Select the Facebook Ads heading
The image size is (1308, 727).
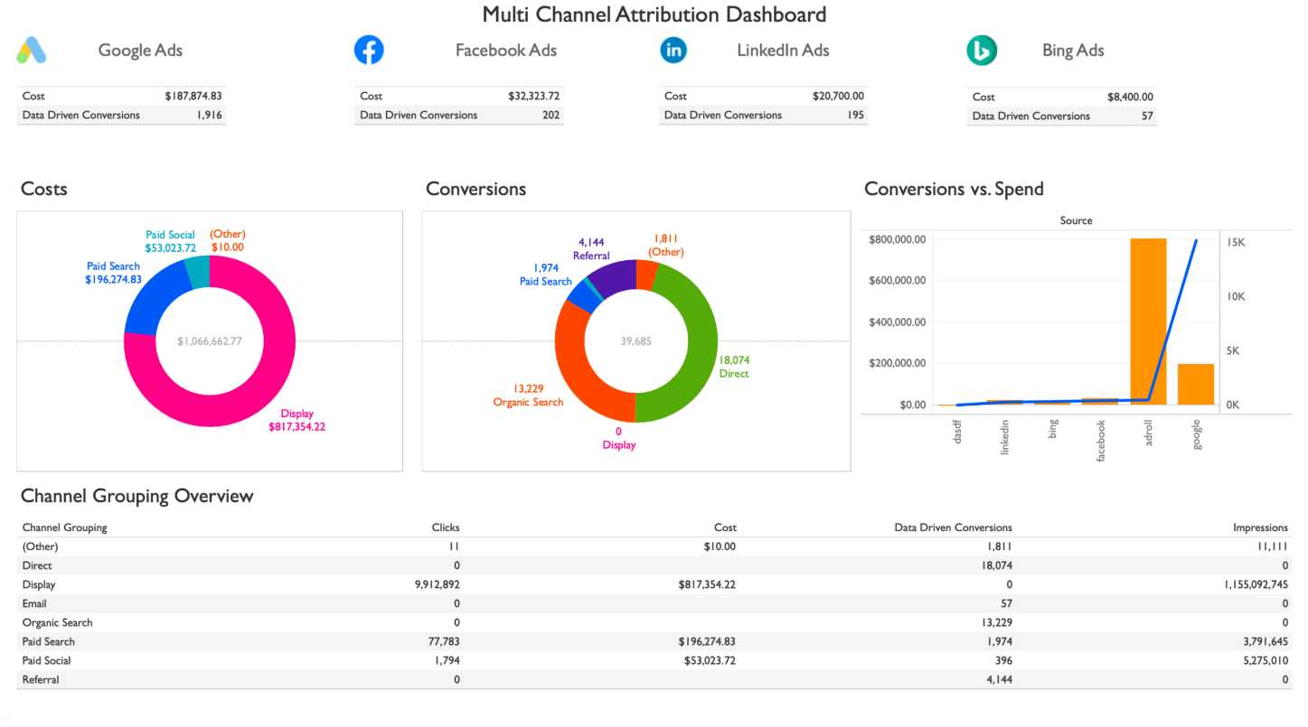point(506,51)
